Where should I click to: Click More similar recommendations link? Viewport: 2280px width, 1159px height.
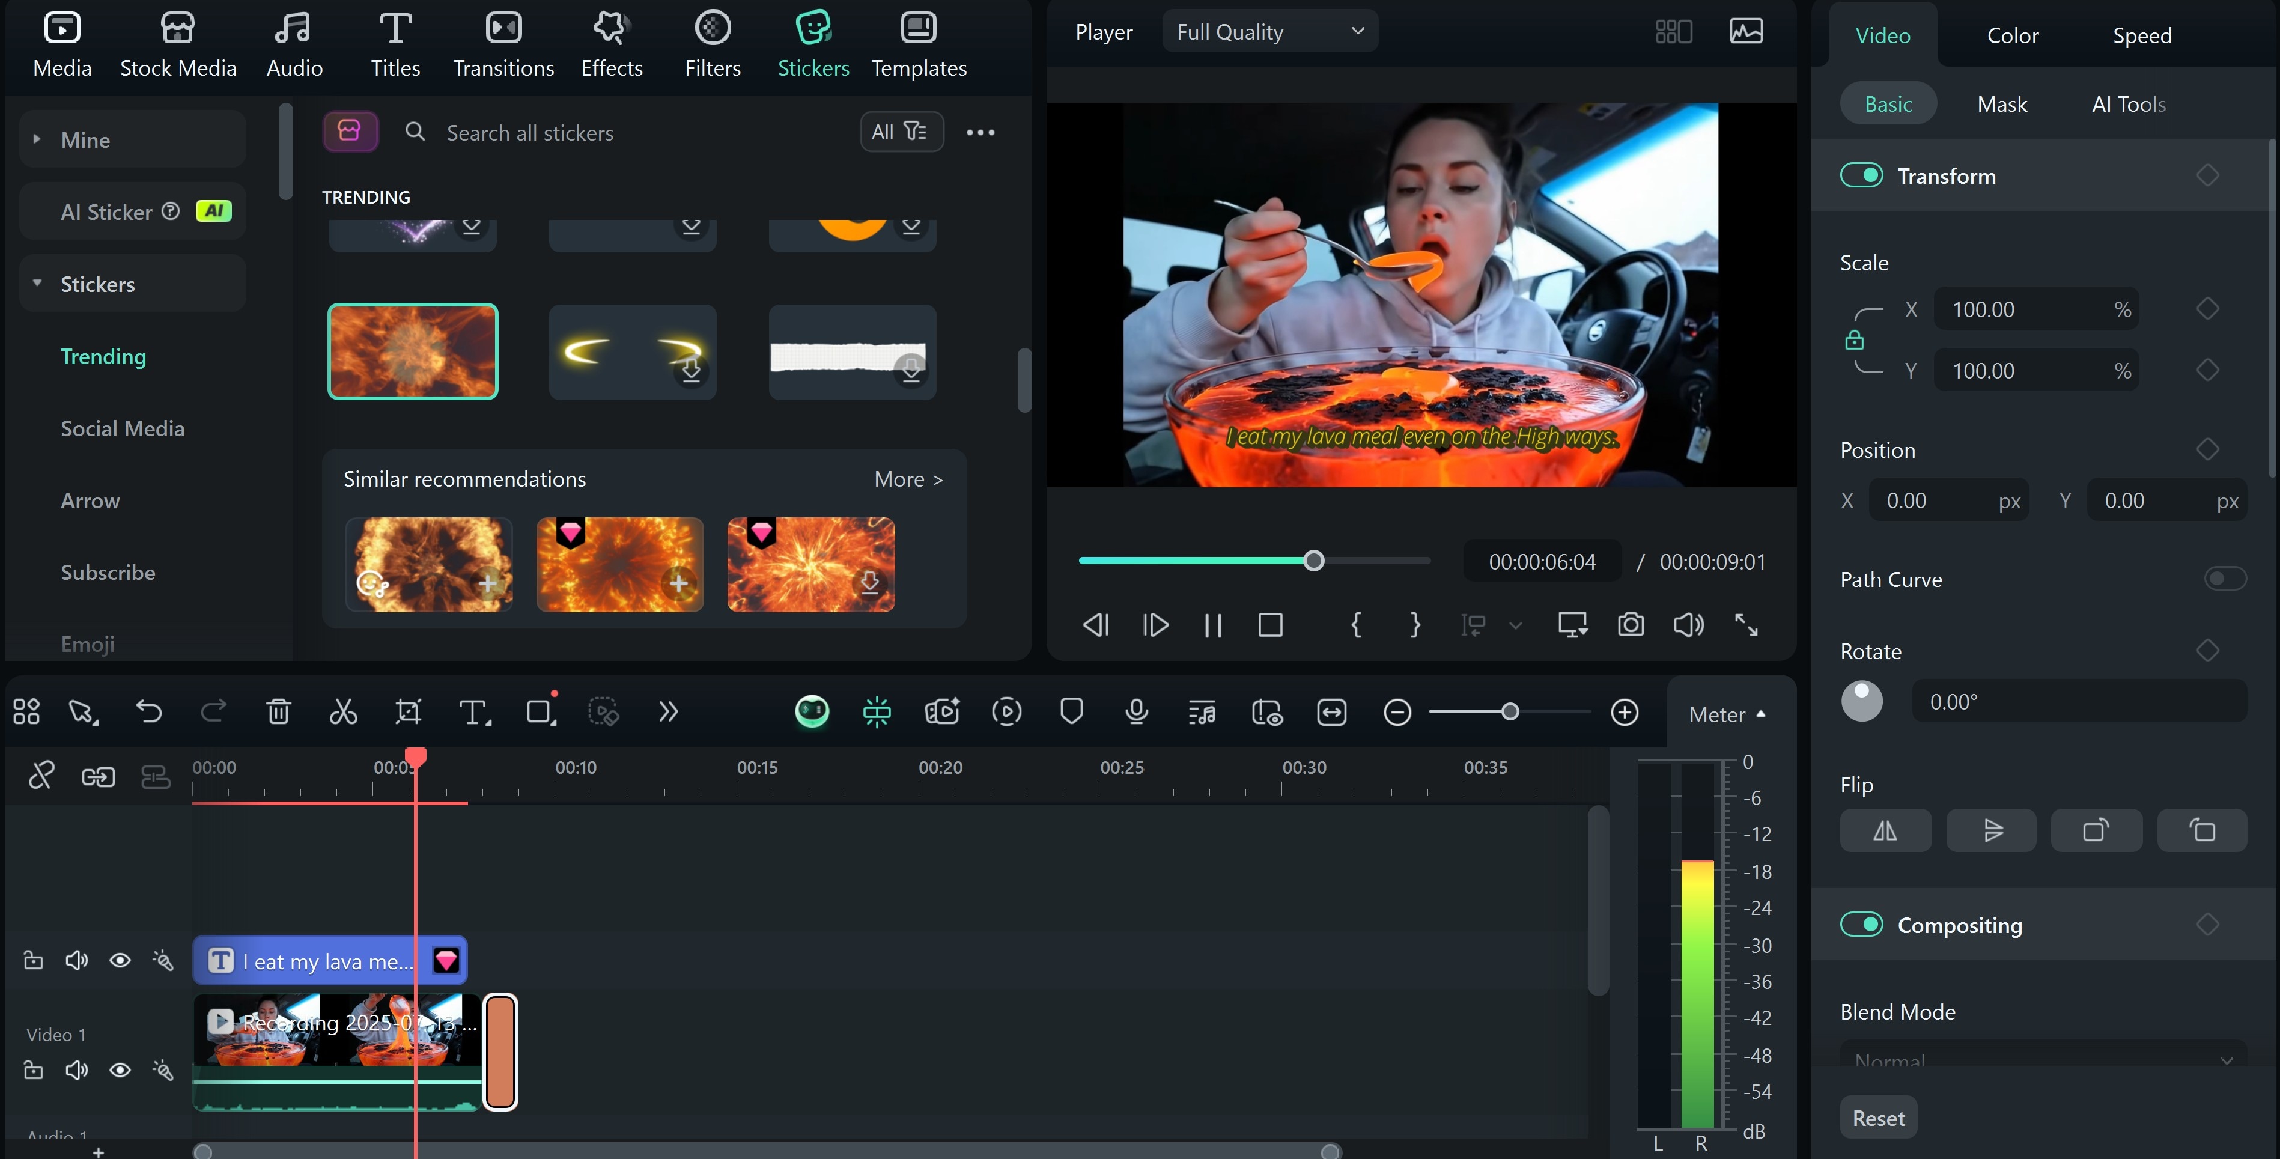tap(908, 479)
